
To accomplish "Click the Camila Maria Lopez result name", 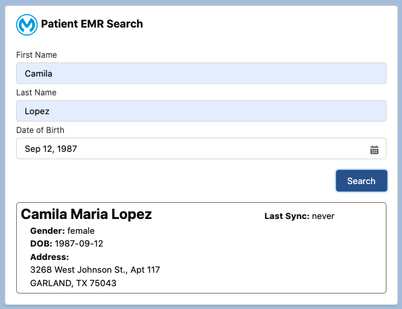I will pyautogui.click(x=86, y=214).
